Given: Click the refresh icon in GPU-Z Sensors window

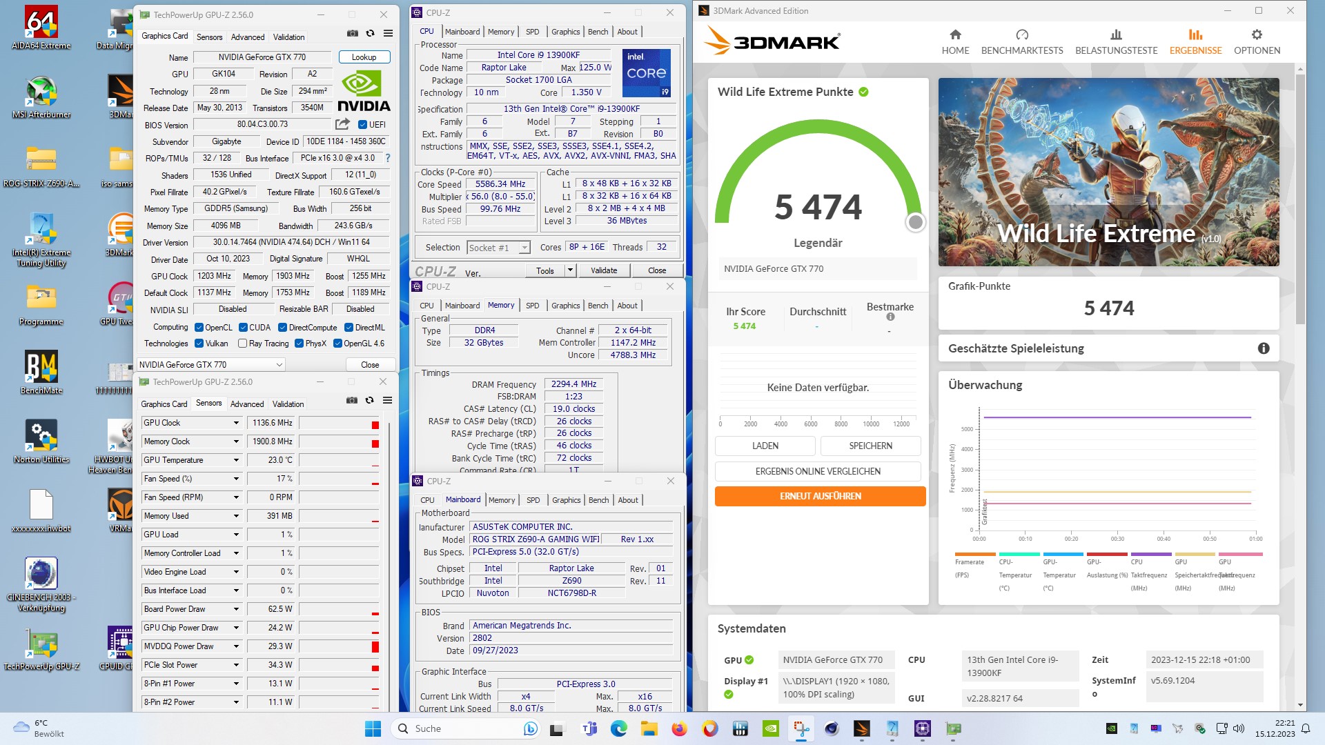Looking at the screenshot, I should [x=369, y=400].
